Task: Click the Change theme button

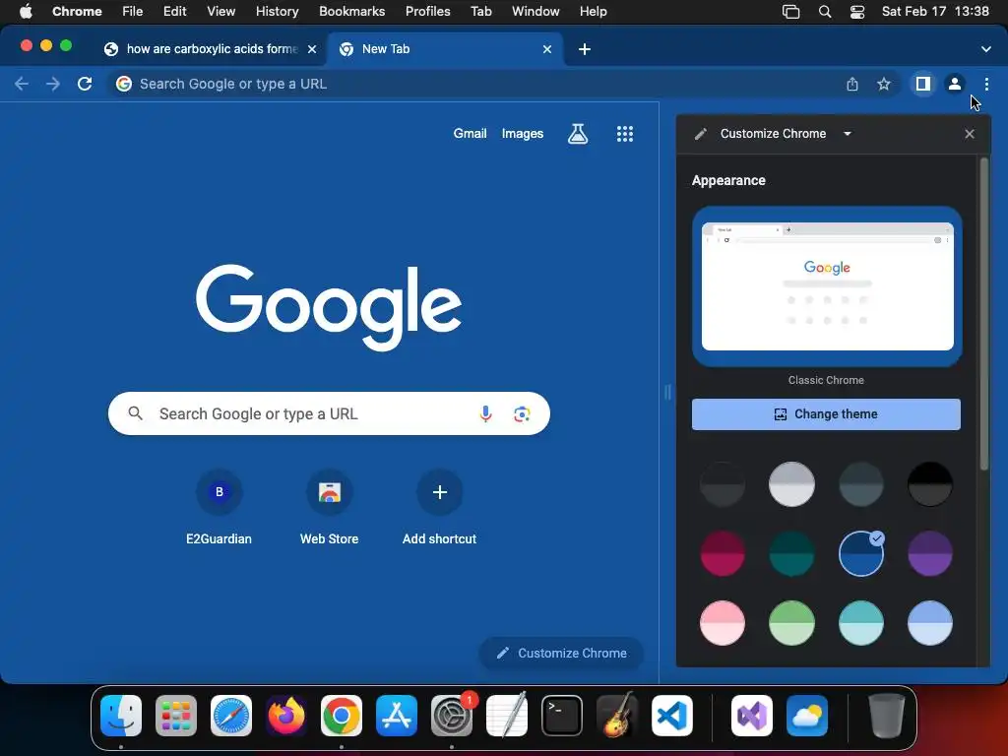Action: click(826, 414)
